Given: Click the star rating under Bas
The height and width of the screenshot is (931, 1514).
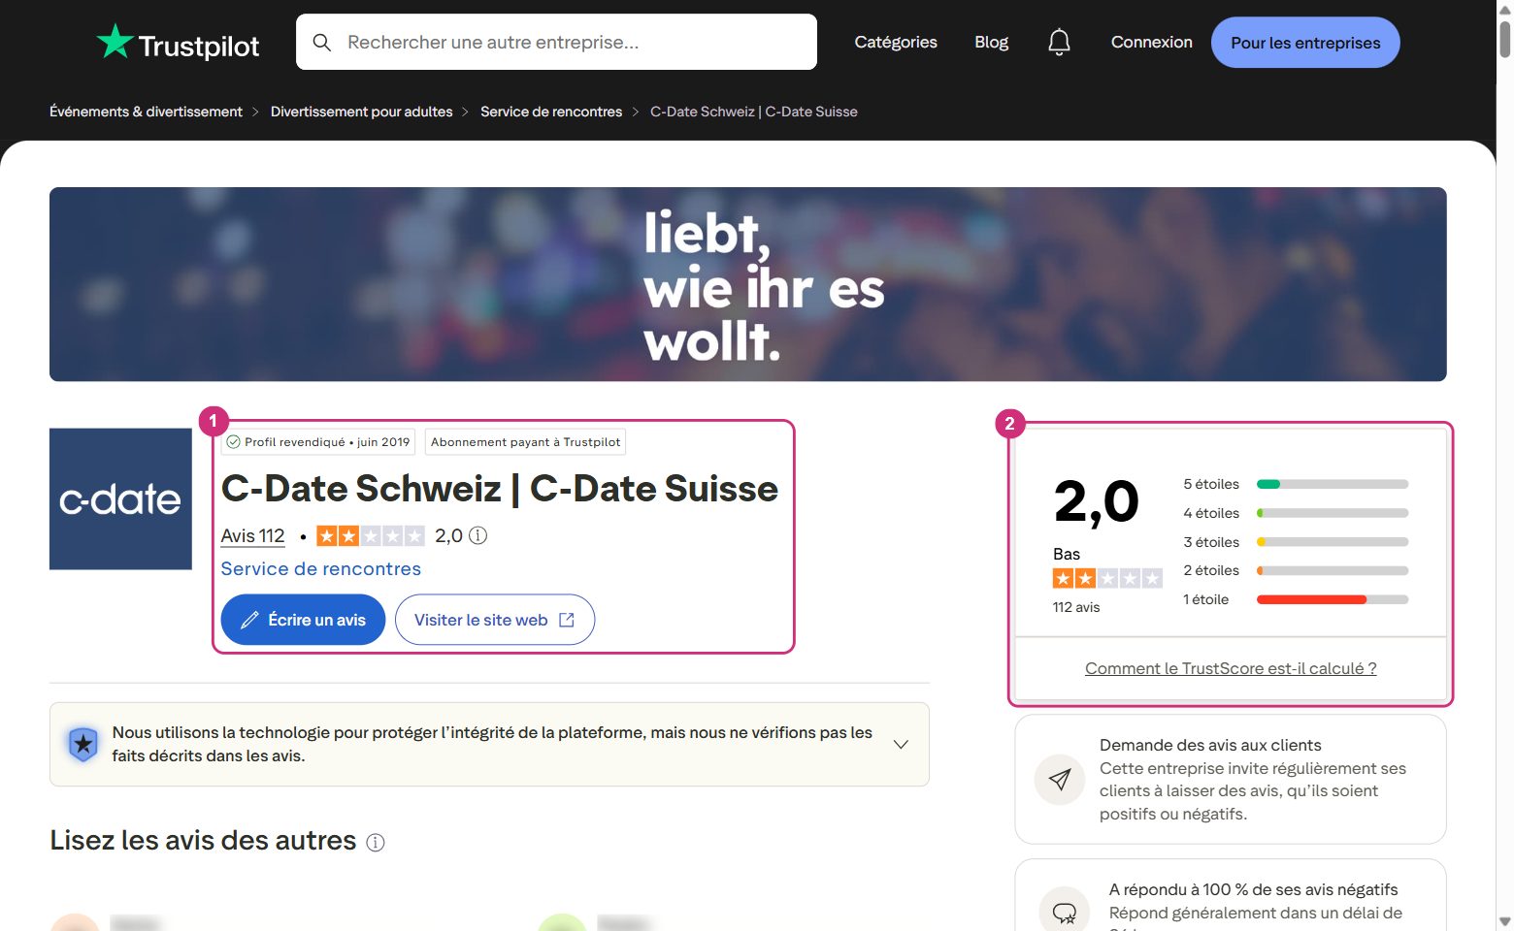Looking at the screenshot, I should [1107, 579].
